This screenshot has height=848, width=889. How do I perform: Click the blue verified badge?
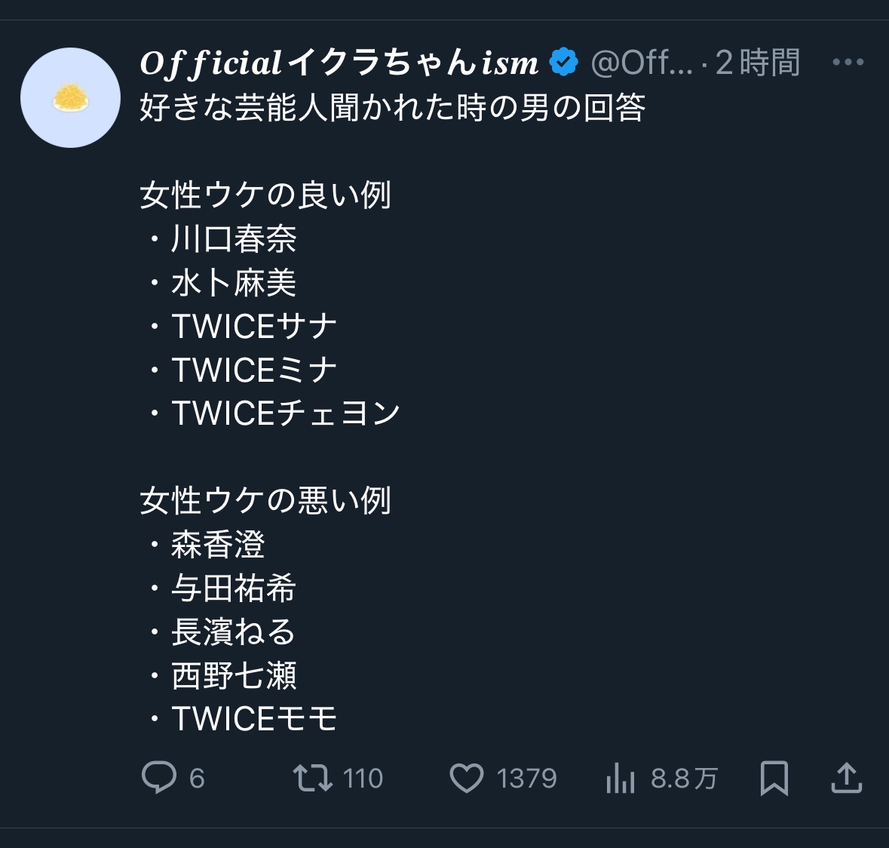pos(563,63)
